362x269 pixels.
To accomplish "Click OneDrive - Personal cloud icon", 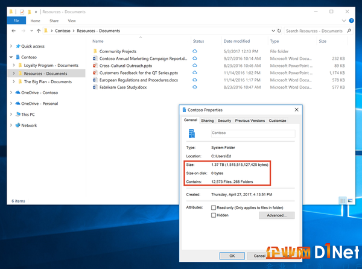I will coord(17,103).
